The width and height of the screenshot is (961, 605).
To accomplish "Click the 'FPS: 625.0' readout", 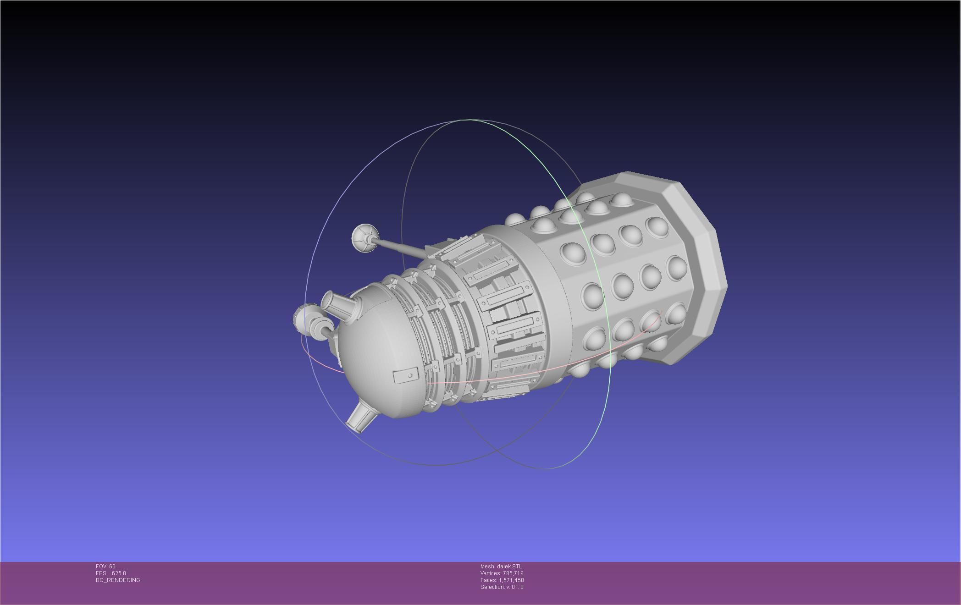I will pyautogui.click(x=110, y=573).
